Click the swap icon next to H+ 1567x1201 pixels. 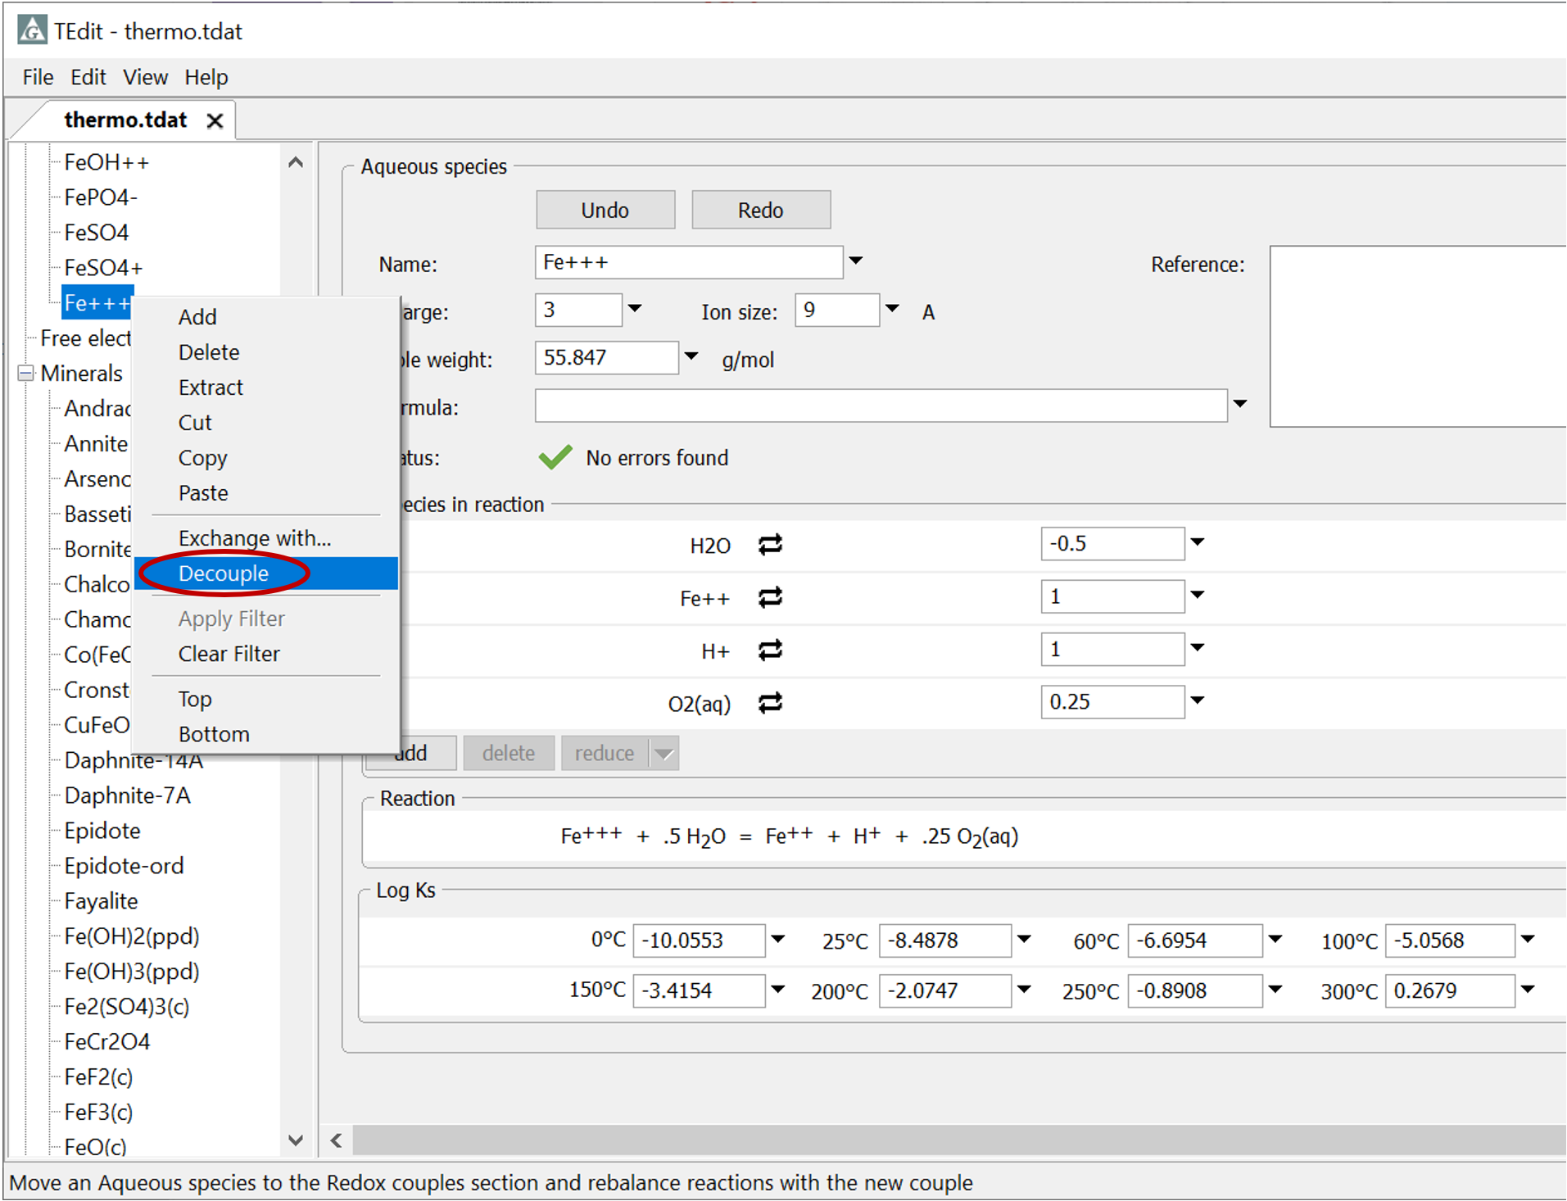coord(770,650)
